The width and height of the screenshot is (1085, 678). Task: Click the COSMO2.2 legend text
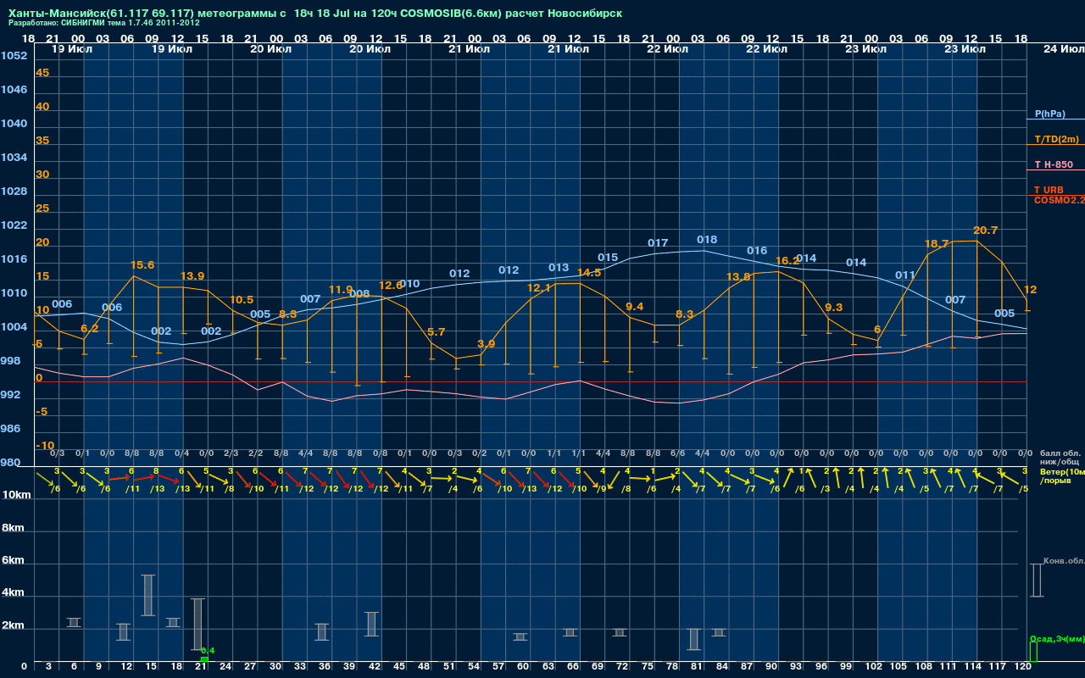pos(1059,200)
